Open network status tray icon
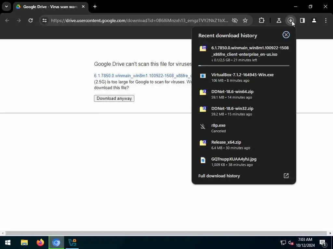This screenshot has height=249, width=333. (x=283, y=243)
